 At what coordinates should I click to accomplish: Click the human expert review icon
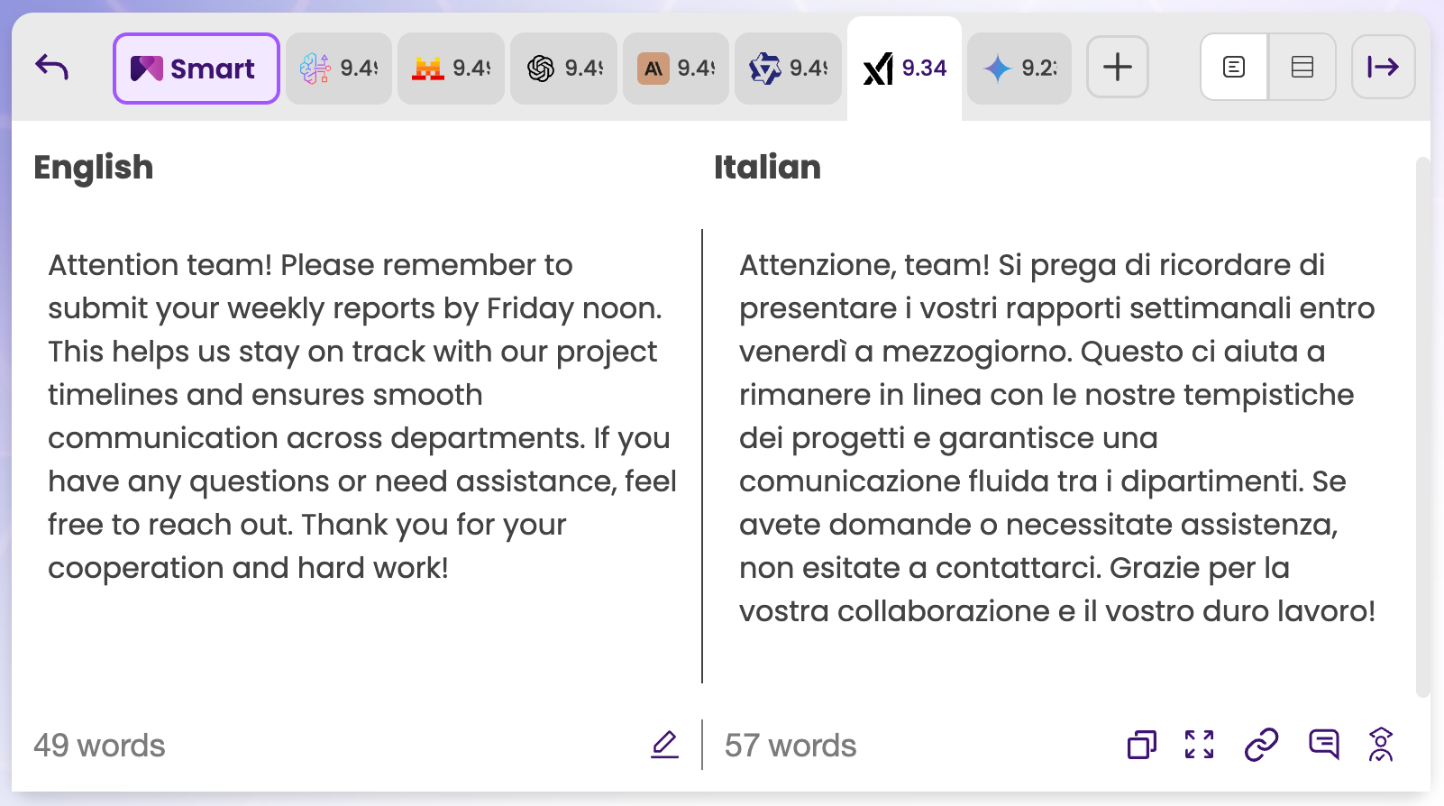point(1381,745)
